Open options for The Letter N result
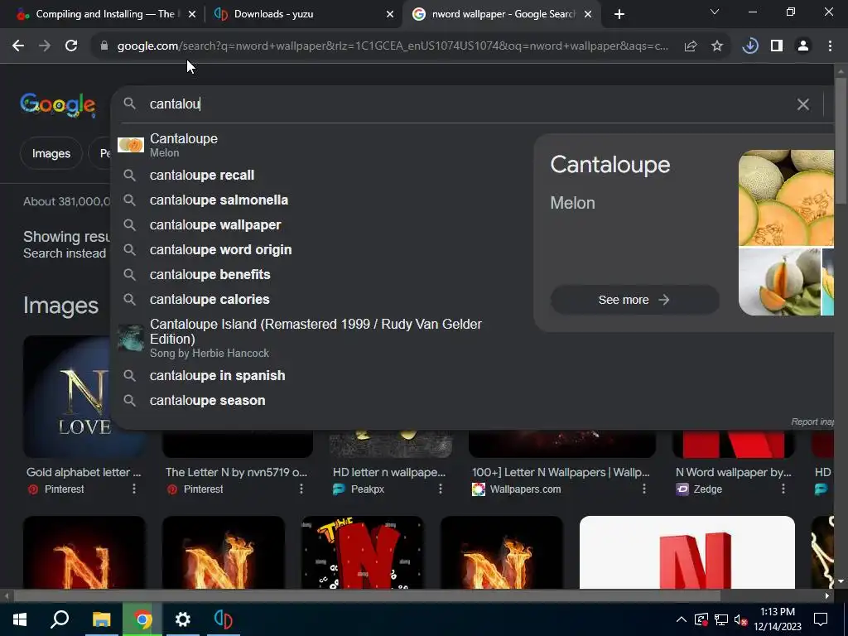 [x=301, y=489]
